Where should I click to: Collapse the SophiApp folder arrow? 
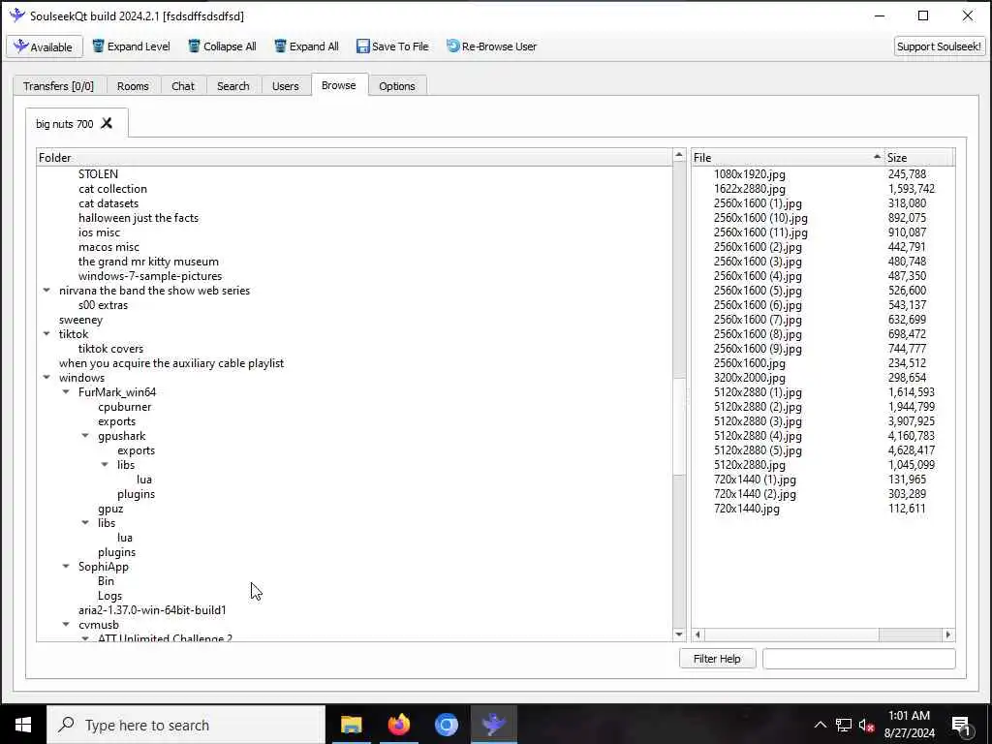click(66, 567)
